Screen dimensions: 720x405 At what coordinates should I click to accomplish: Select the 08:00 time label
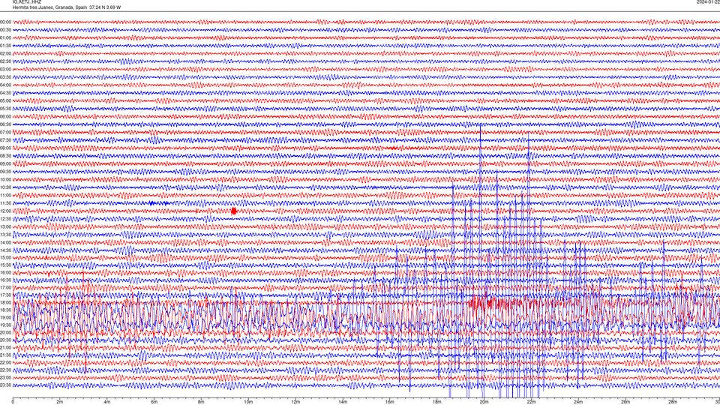[x=5, y=148]
